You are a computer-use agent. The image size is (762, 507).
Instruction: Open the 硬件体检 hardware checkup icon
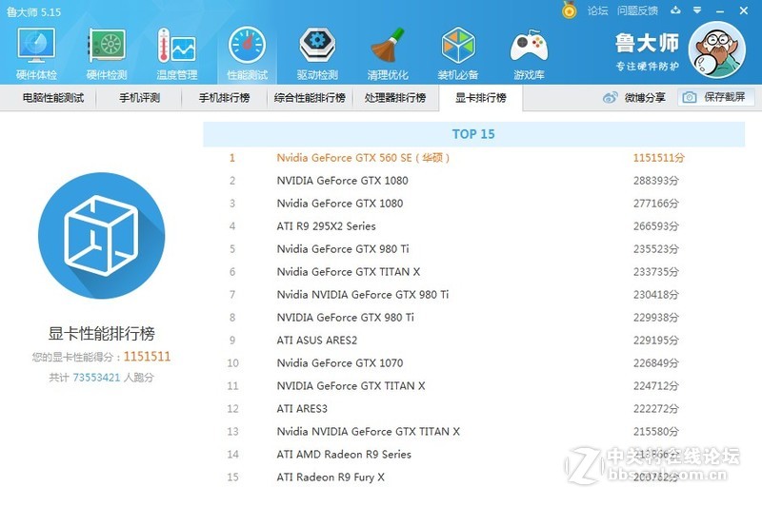point(36,53)
